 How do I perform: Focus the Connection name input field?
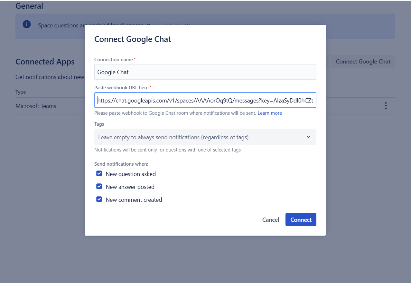pyautogui.click(x=205, y=72)
